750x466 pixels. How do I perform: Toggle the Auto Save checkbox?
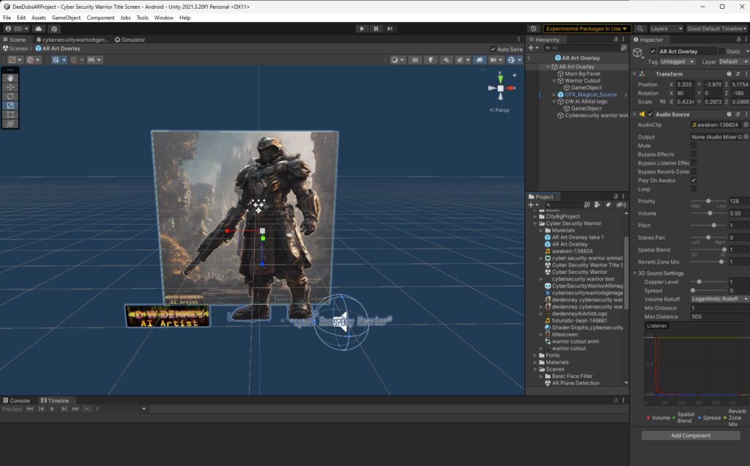point(493,49)
